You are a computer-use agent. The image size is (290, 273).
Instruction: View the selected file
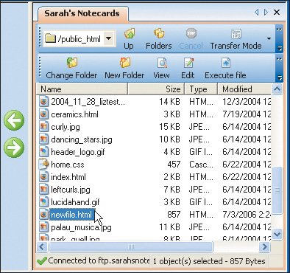161,69
